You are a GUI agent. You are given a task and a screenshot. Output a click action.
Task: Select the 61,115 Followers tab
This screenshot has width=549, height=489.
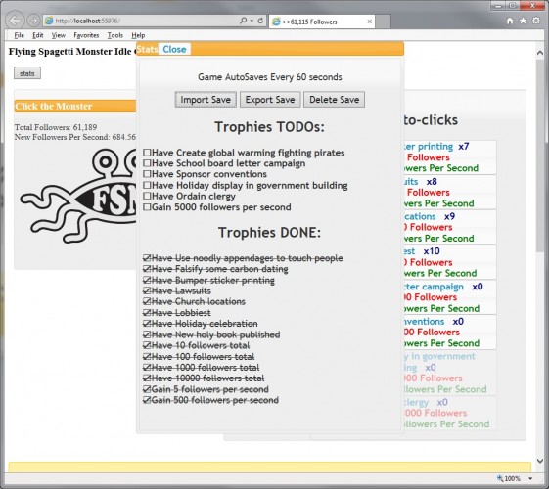(322, 22)
